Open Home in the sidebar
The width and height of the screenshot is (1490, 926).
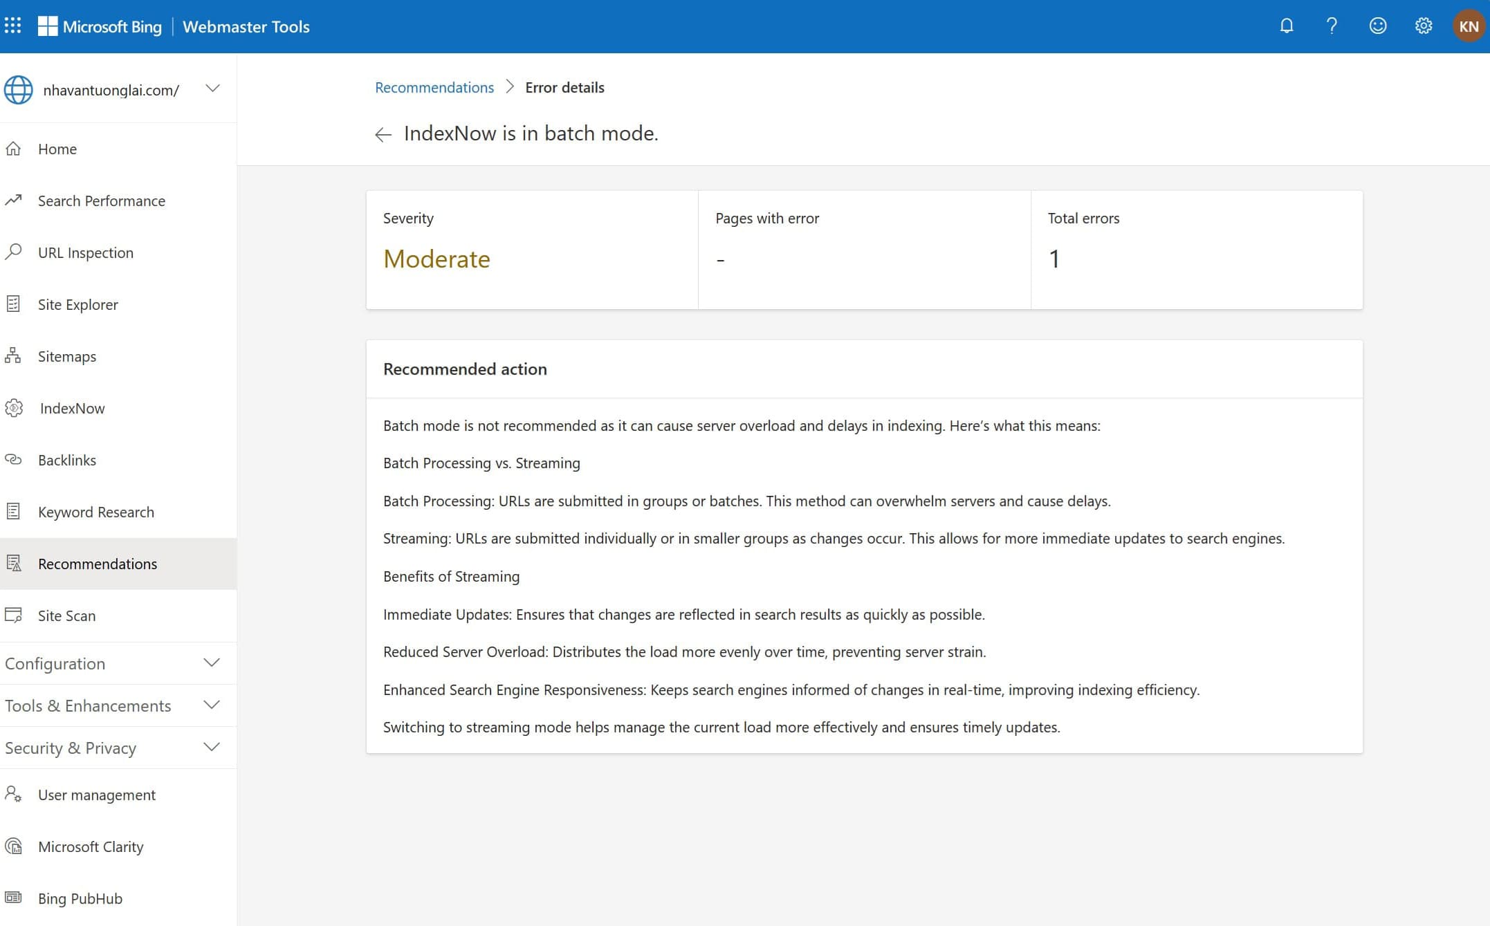click(x=118, y=149)
